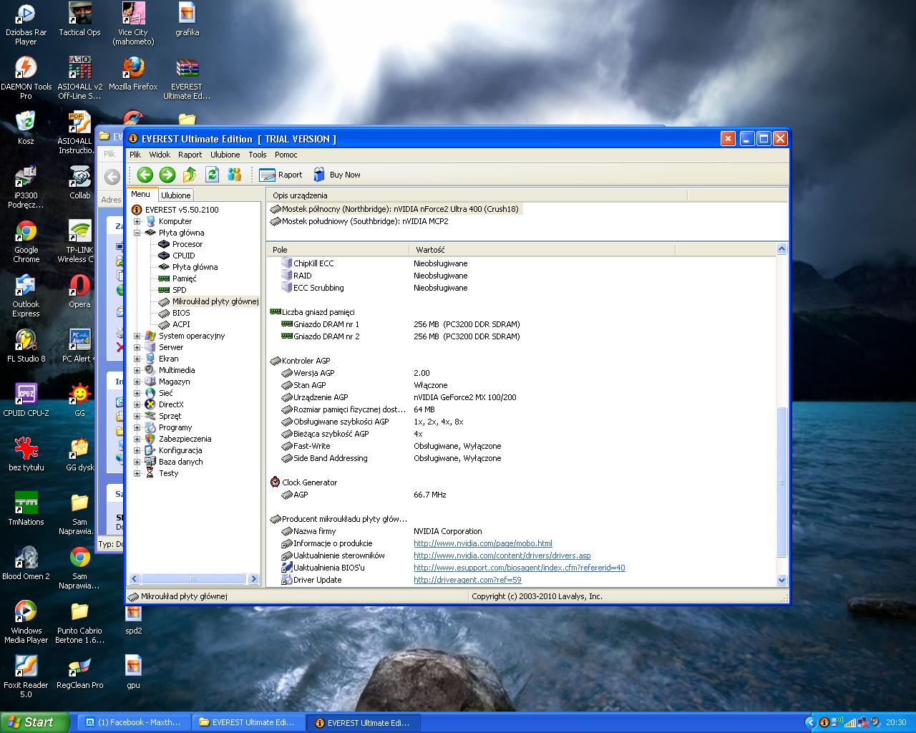Open the nvidia.com mobo.html product link
The width and height of the screenshot is (916, 733).
coord(482,543)
